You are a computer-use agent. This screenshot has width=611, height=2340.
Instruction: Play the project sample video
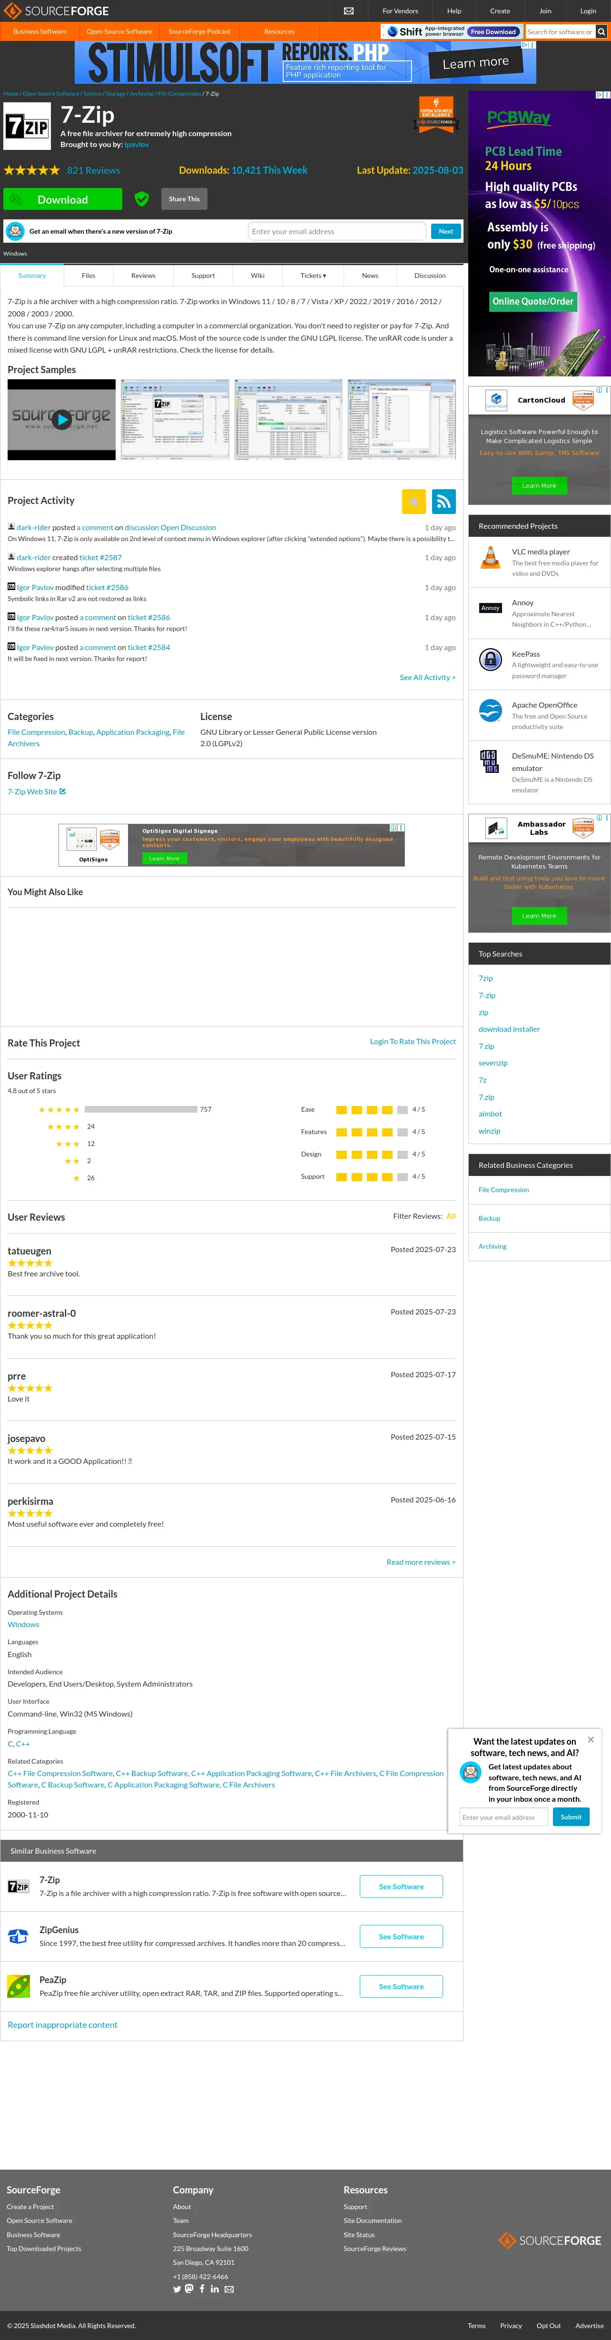(61, 419)
